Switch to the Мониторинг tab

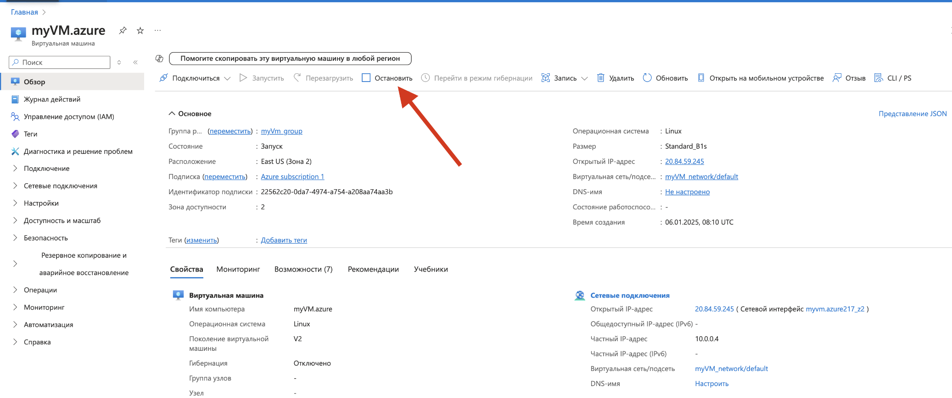[x=238, y=269]
